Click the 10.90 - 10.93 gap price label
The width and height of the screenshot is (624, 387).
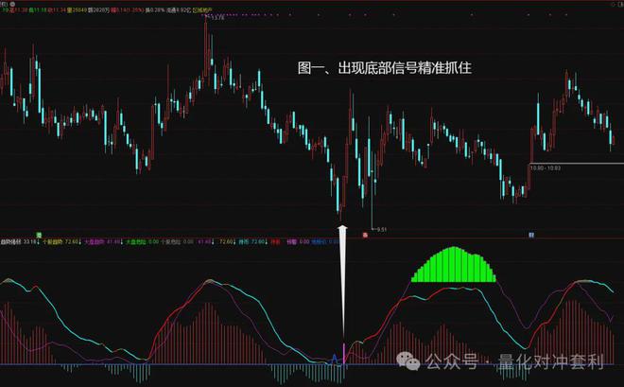546,168
